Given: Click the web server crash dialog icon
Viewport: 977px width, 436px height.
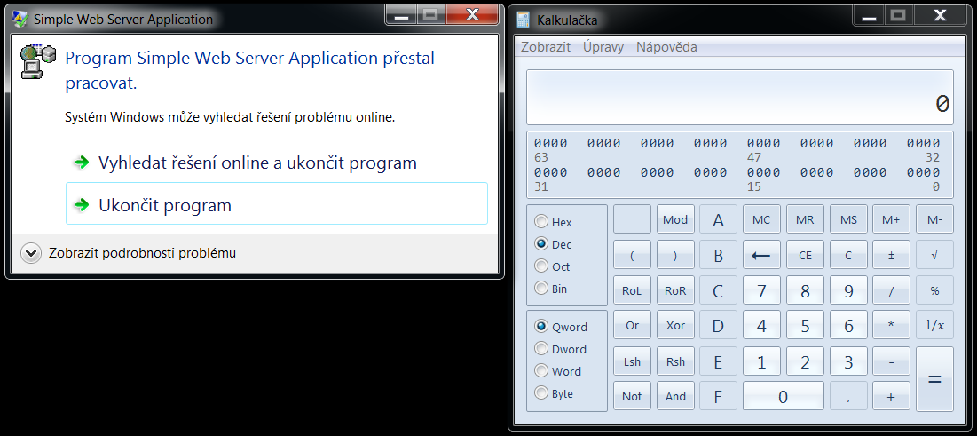Looking at the screenshot, I should point(37,61).
